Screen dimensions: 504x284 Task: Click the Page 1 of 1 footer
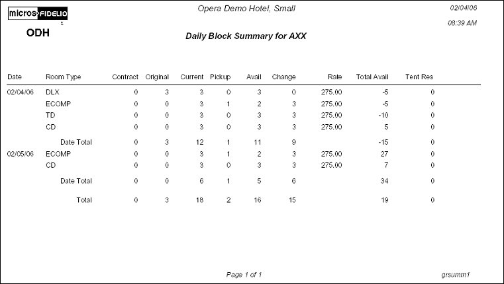tap(244, 274)
